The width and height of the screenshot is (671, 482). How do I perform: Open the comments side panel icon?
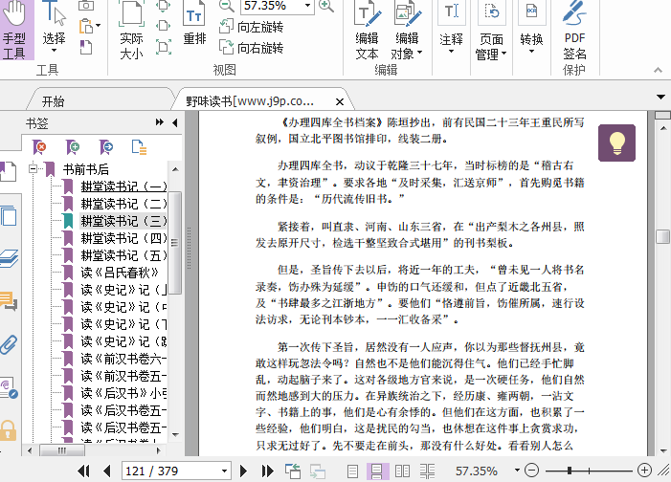9,301
